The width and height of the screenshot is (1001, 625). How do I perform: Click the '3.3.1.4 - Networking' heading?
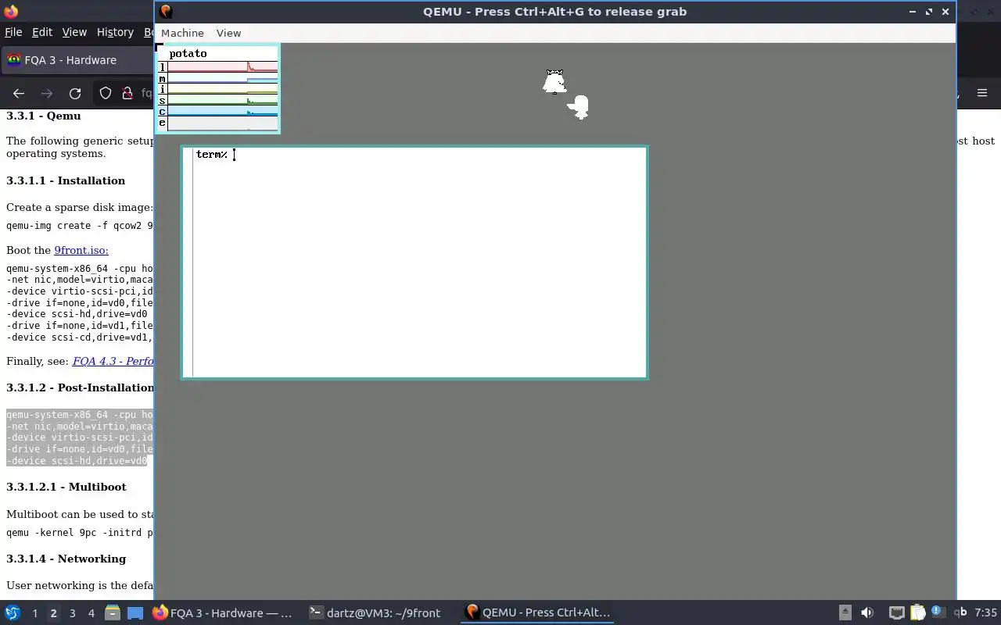pyautogui.click(x=66, y=559)
